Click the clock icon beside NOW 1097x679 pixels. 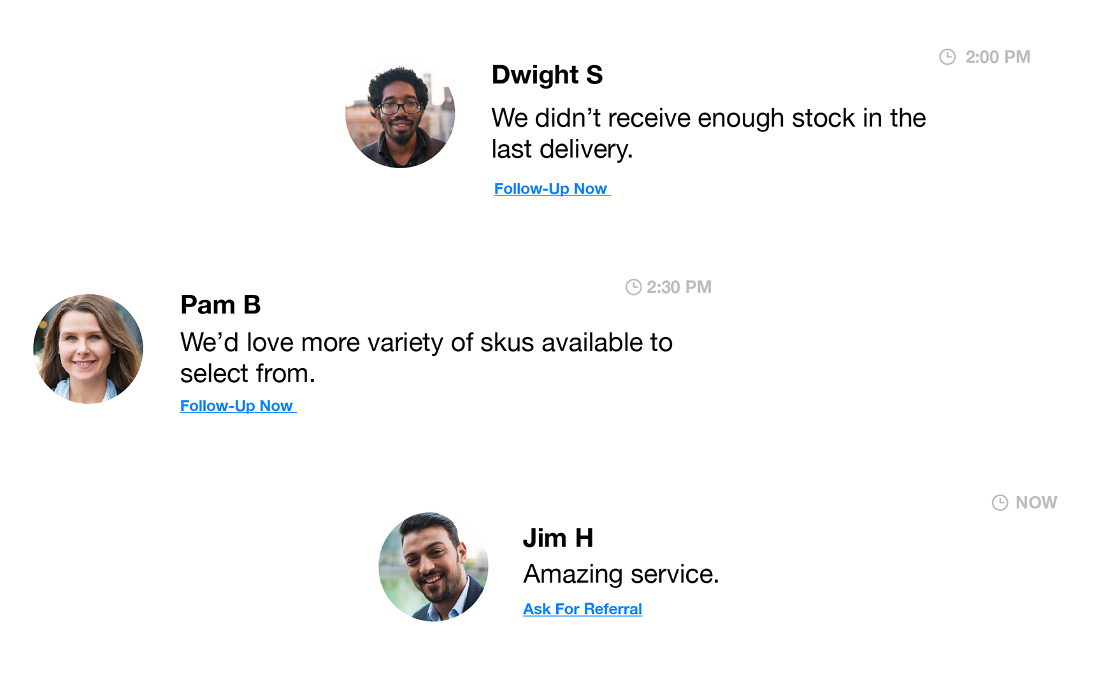point(1000,503)
